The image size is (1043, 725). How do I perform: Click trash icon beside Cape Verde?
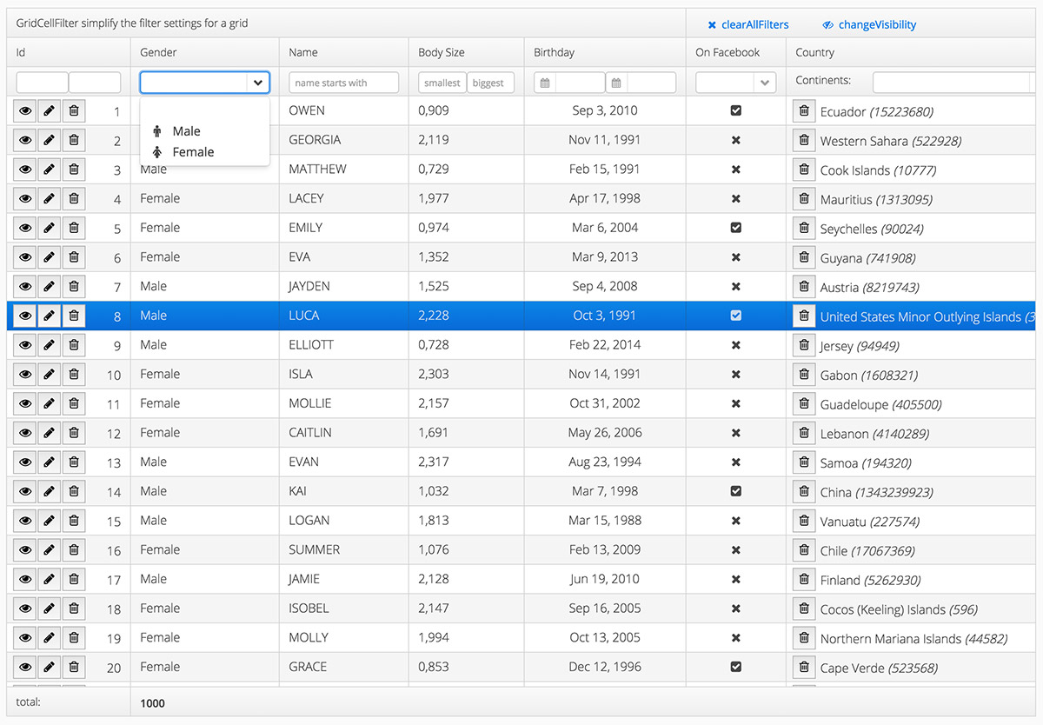click(804, 667)
